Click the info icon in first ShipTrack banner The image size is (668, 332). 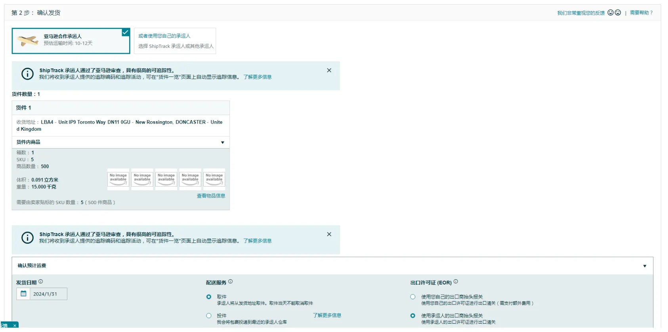[27, 74]
